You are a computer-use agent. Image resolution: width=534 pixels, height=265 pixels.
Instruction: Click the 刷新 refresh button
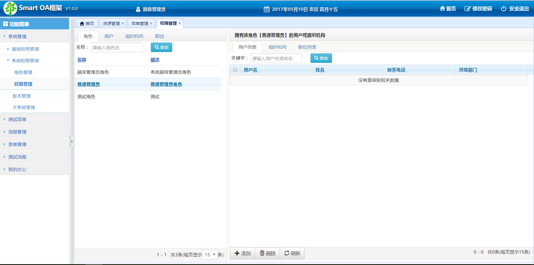click(292, 254)
